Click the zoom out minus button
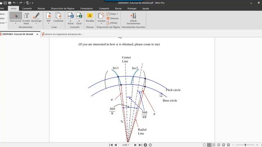 coord(233,145)
